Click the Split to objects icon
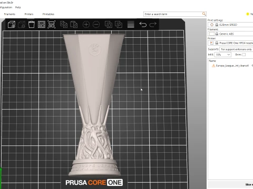 (109, 25)
